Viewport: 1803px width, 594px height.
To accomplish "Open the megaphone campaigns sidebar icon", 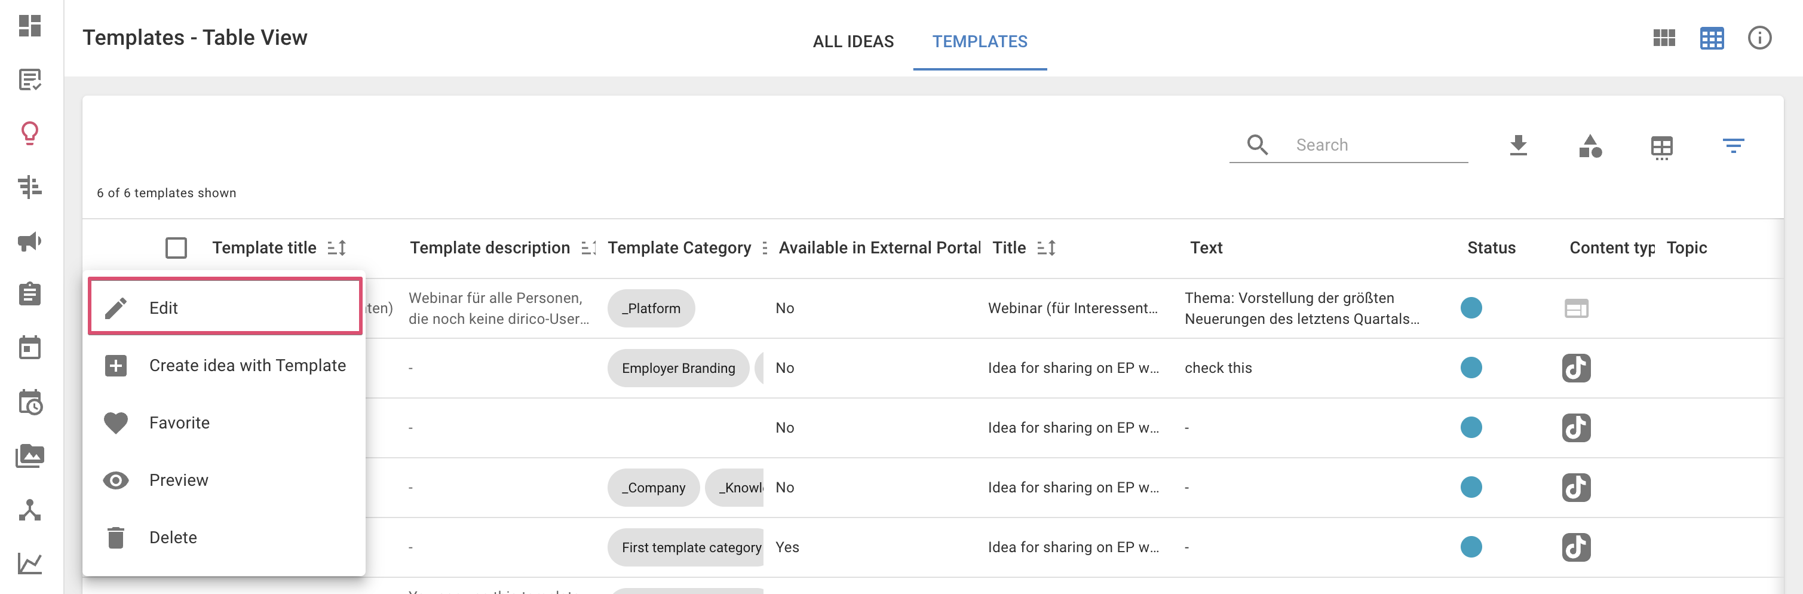I will [29, 241].
